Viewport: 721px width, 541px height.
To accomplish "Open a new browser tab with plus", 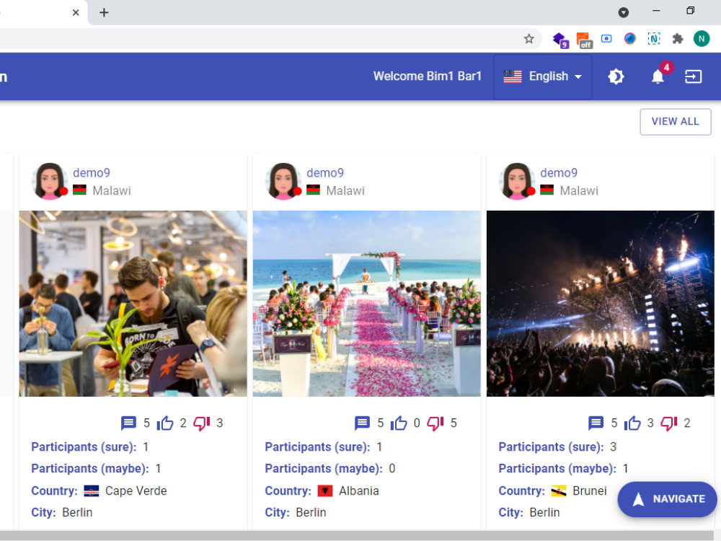I will point(104,12).
